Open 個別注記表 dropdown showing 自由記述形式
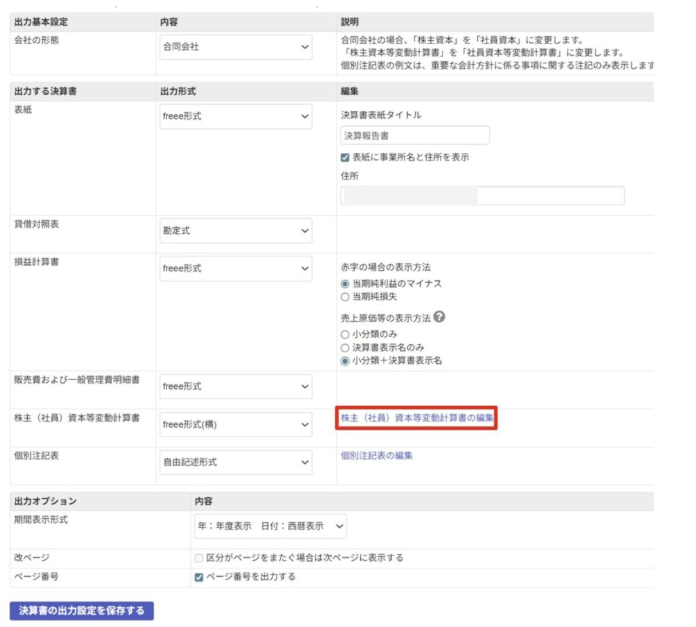Screen dimensions: 696x627 pos(235,462)
